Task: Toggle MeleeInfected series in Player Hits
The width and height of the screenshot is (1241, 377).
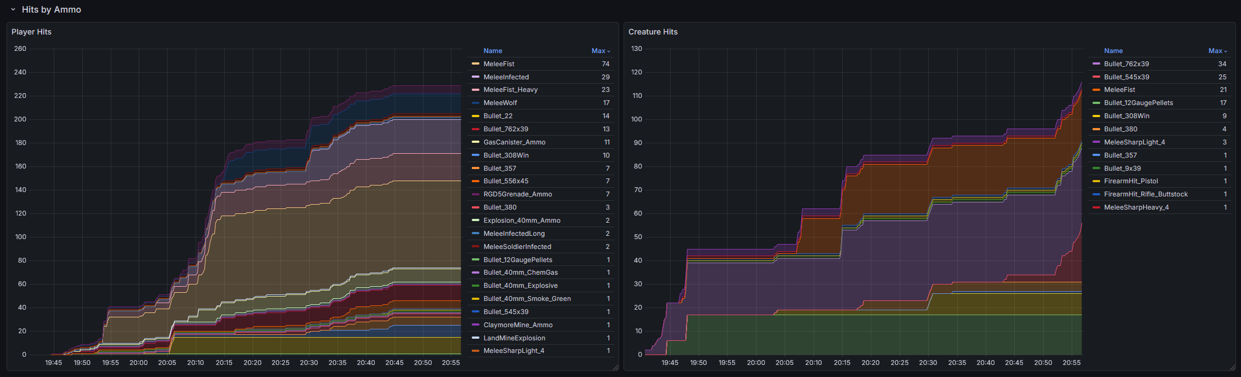Action: 506,77
